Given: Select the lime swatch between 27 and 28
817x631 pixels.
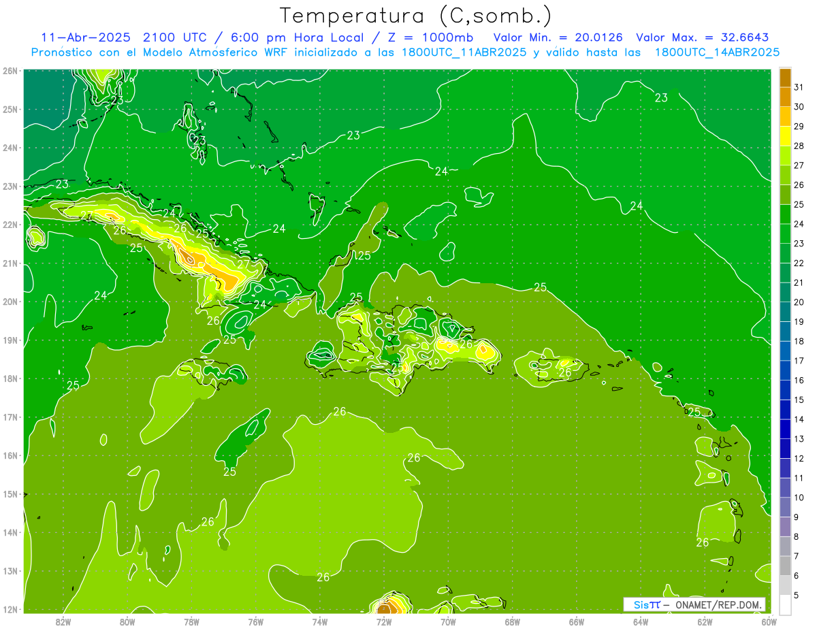Looking at the screenshot, I should click(x=785, y=156).
